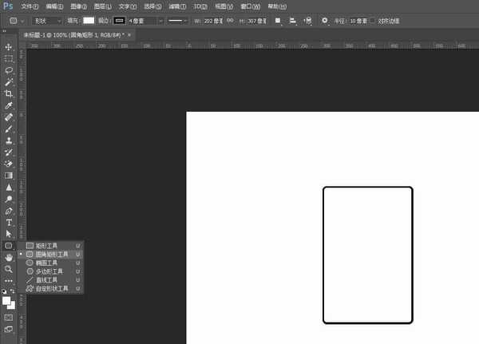Open the 文件 menu
This screenshot has width=479, height=344.
point(29,6)
